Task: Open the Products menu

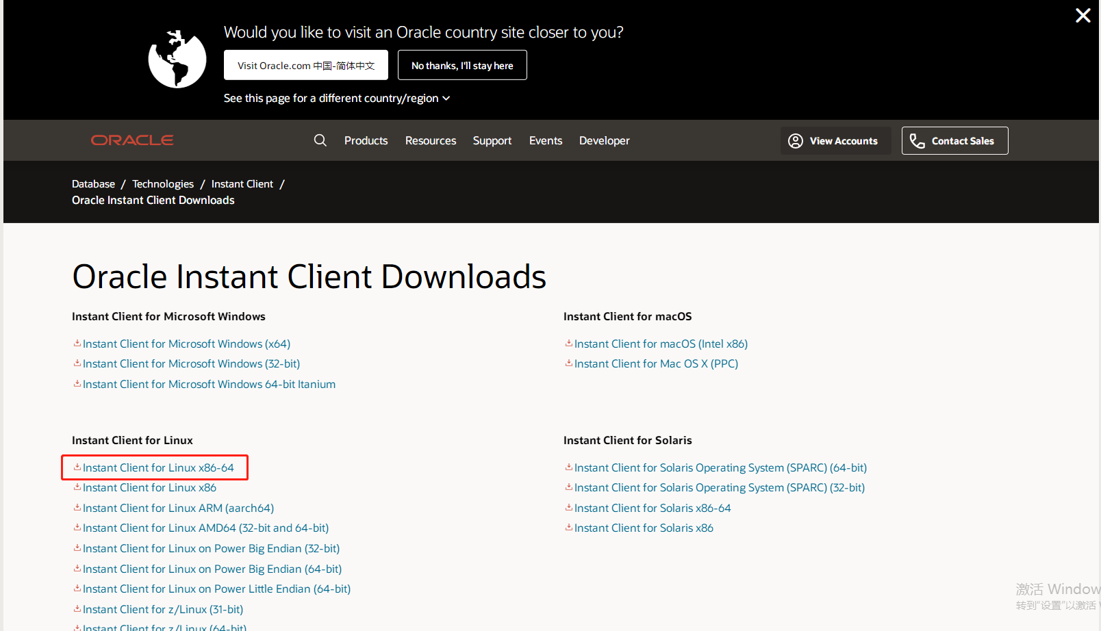Action: [x=366, y=140]
